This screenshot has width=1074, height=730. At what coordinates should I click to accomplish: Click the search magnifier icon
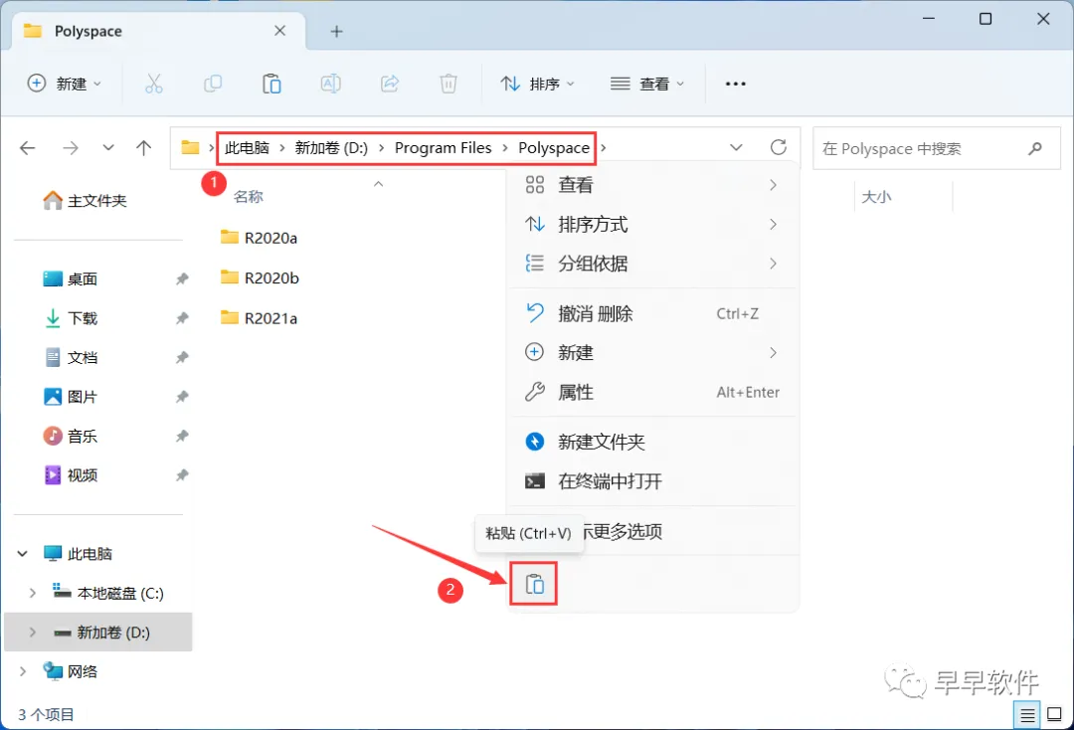(x=1035, y=148)
